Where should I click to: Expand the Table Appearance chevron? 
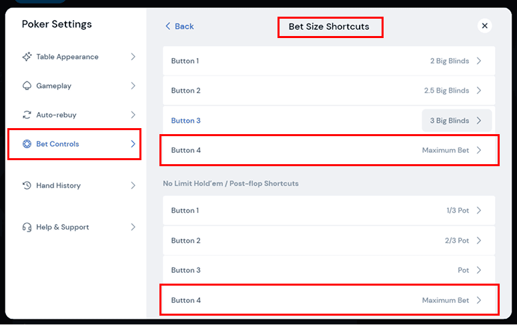[133, 57]
